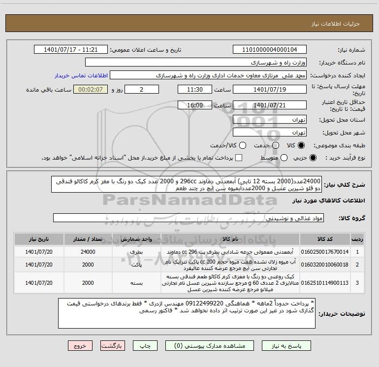Click the چاپ print button
Screen dimensions: 379x367
click(145, 346)
